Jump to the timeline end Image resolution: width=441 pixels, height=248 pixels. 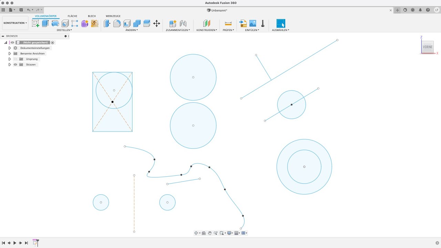[26, 243]
